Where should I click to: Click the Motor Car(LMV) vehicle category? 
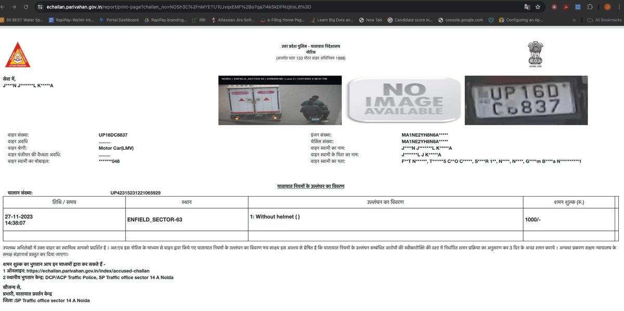pyautogui.click(x=117, y=148)
